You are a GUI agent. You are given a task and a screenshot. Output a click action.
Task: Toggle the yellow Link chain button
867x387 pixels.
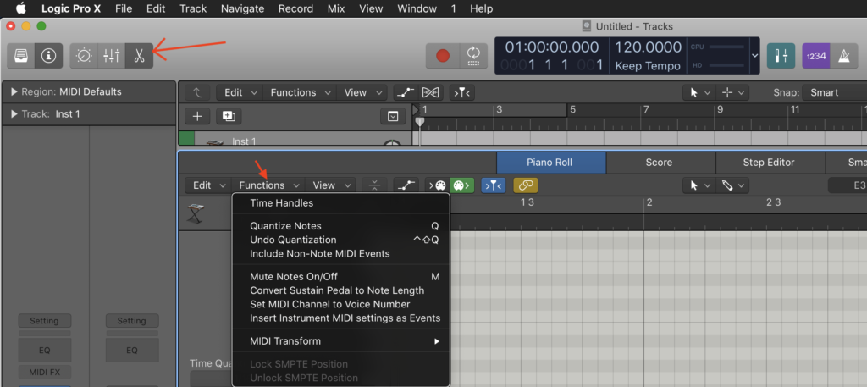pos(525,185)
